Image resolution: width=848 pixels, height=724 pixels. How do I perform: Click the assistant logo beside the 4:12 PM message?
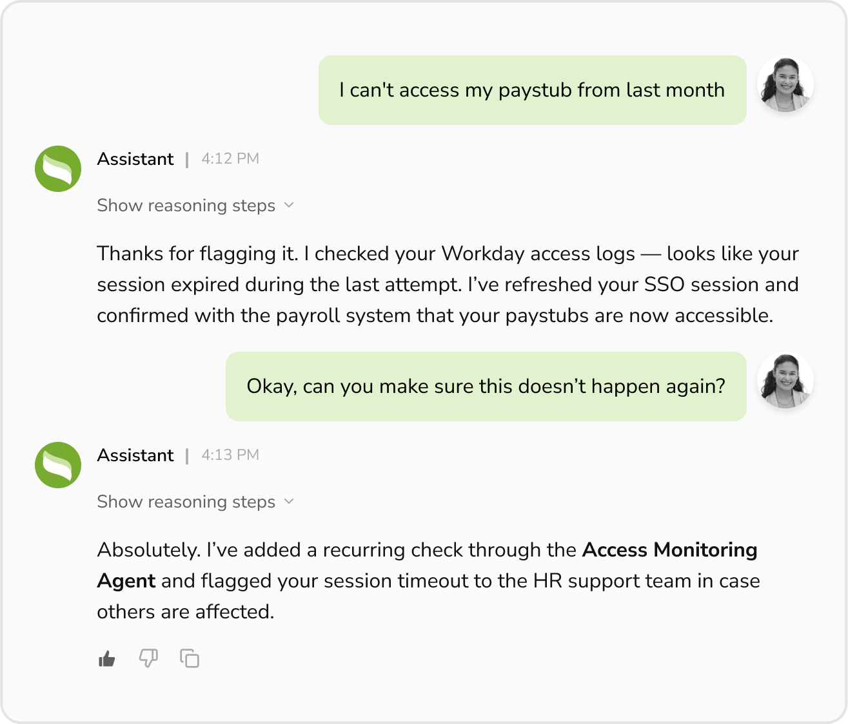pos(58,169)
